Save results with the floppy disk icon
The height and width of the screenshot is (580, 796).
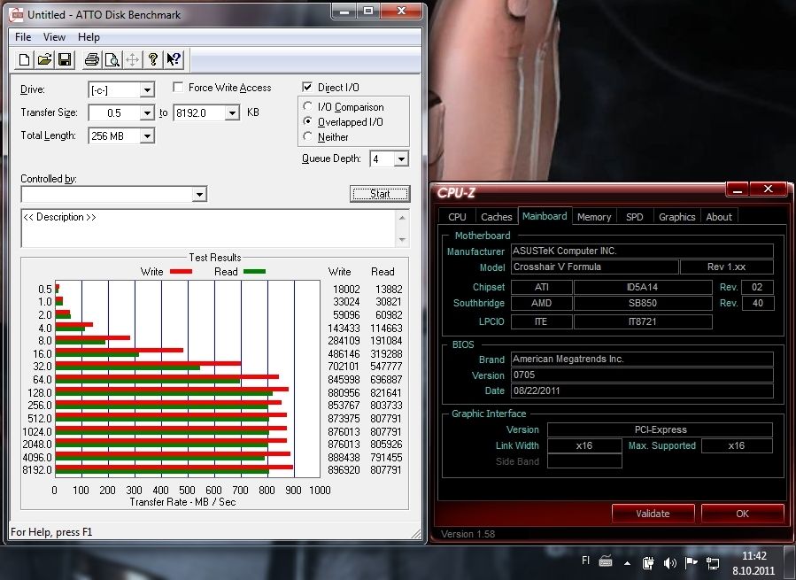tap(65, 60)
